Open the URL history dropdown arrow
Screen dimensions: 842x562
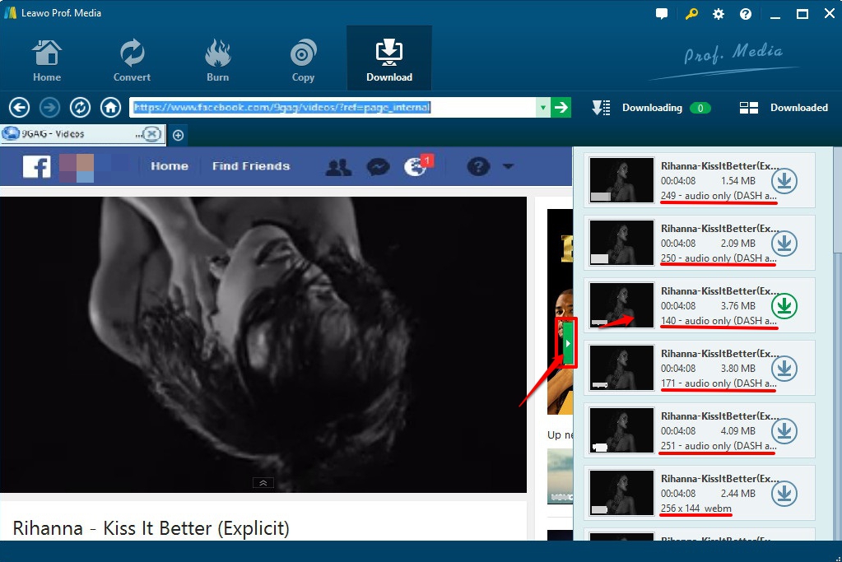coord(542,108)
